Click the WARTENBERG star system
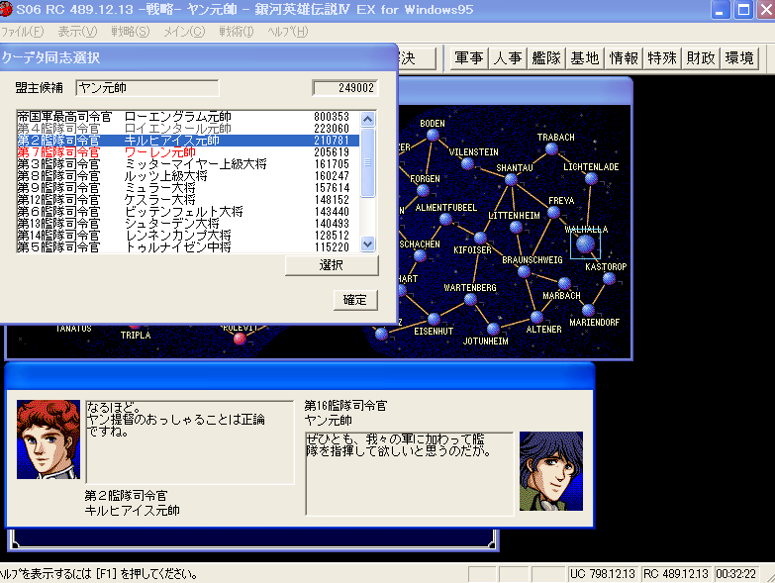The height and width of the screenshot is (583, 775). point(470,299)
